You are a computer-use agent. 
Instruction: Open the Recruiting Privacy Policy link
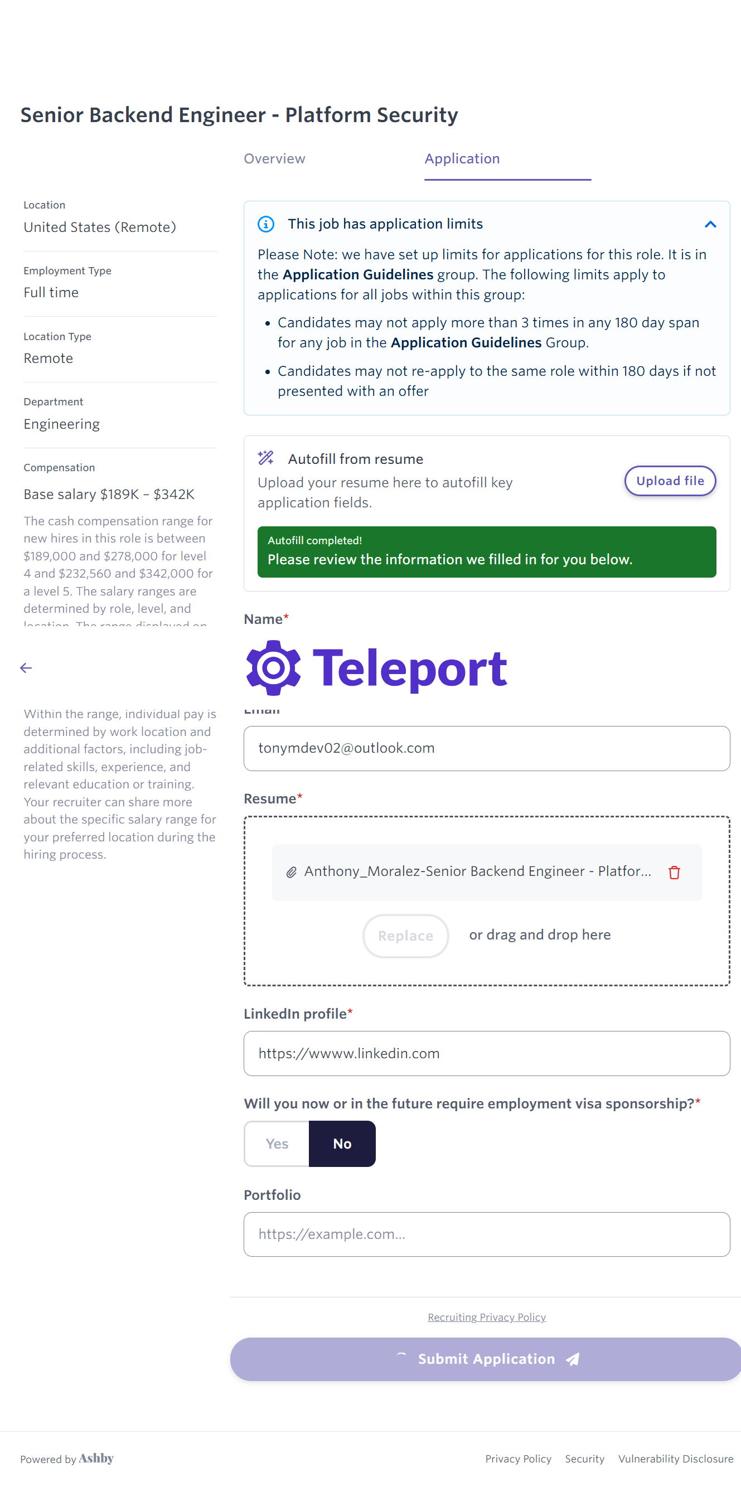[486, 1317]
